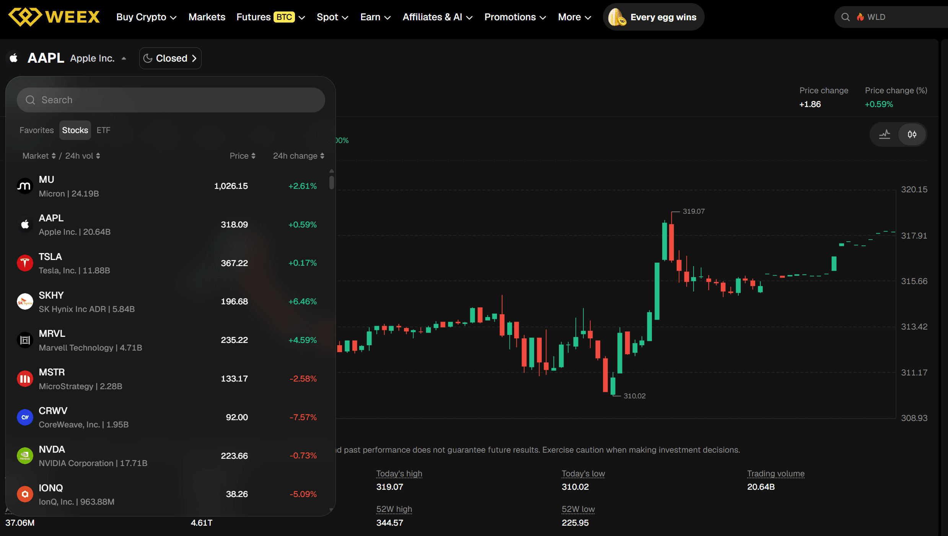Click the CoreWeave logo icon
The height and width of the screenshot is (536, 948).
(x=25, y=417)
